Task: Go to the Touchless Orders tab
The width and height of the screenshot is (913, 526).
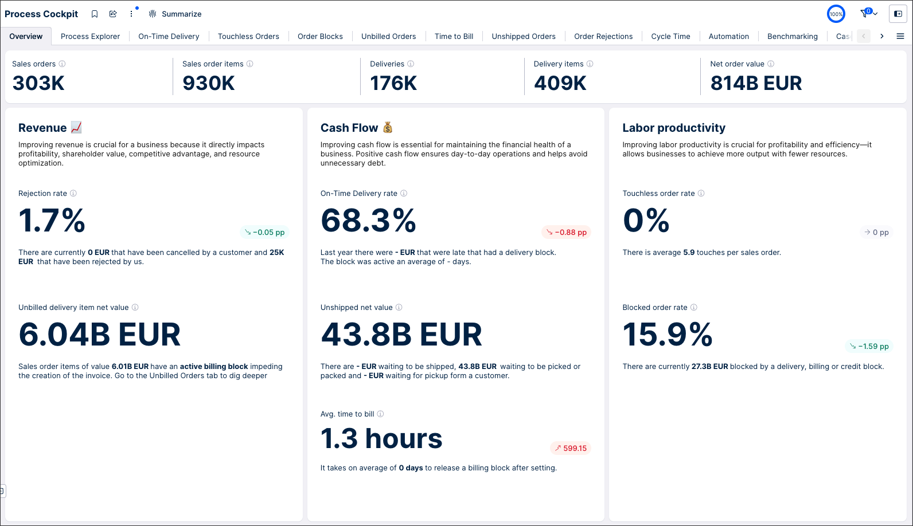Action: tap(248, 36)
